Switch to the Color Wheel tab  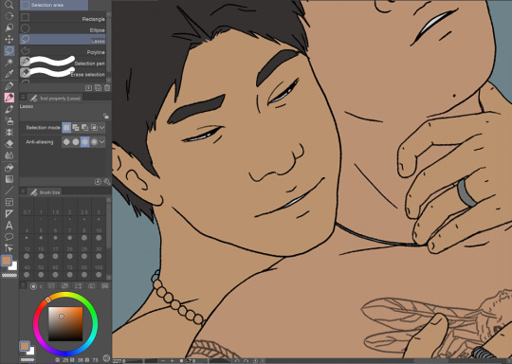click(x=33, y=286)
